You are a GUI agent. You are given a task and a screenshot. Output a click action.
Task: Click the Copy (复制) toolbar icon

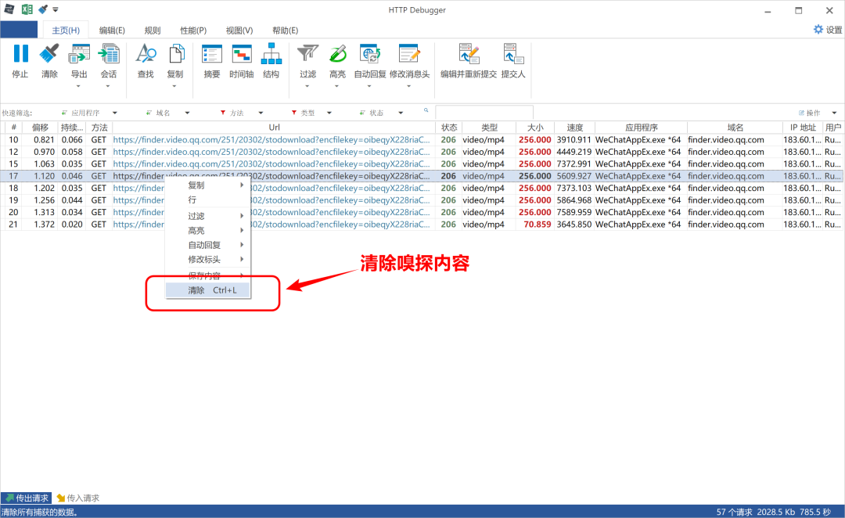(176, 54)
